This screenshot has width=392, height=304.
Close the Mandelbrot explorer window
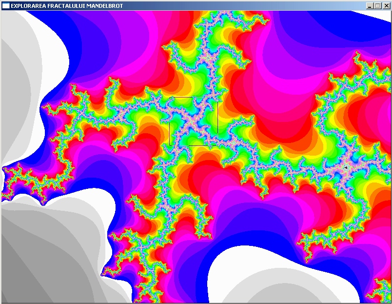pos(386,6)
